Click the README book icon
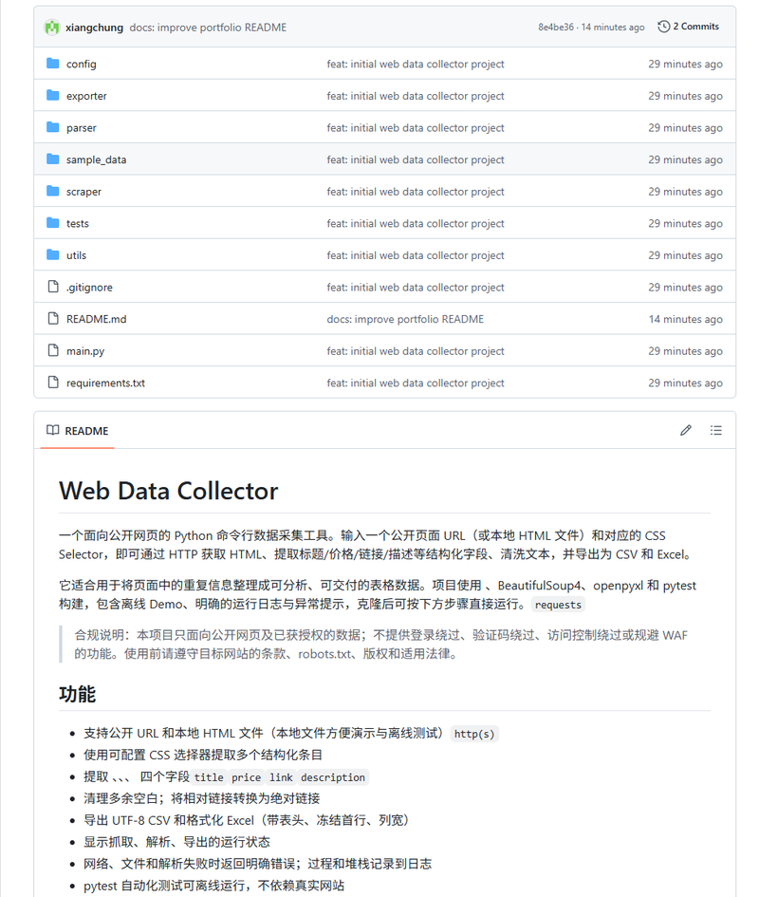The width and height of the screenshot is (759, 897). (x=52, y=430)
